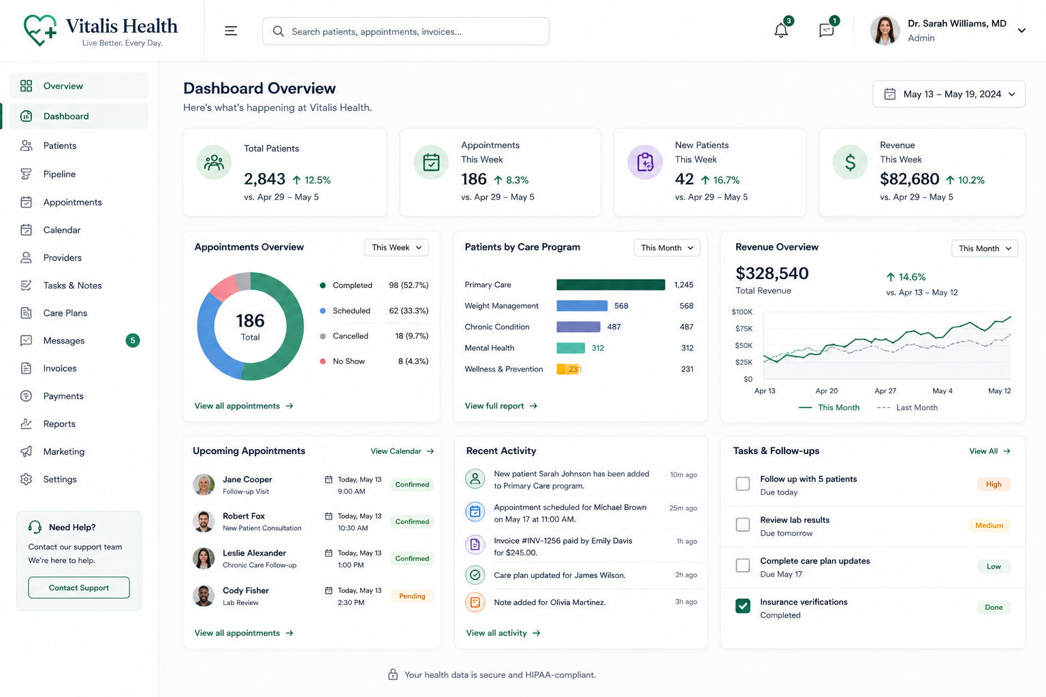This screenshot has width=1046, height=697.
Task: Click the Contact Support button
Action: [79, 587]
